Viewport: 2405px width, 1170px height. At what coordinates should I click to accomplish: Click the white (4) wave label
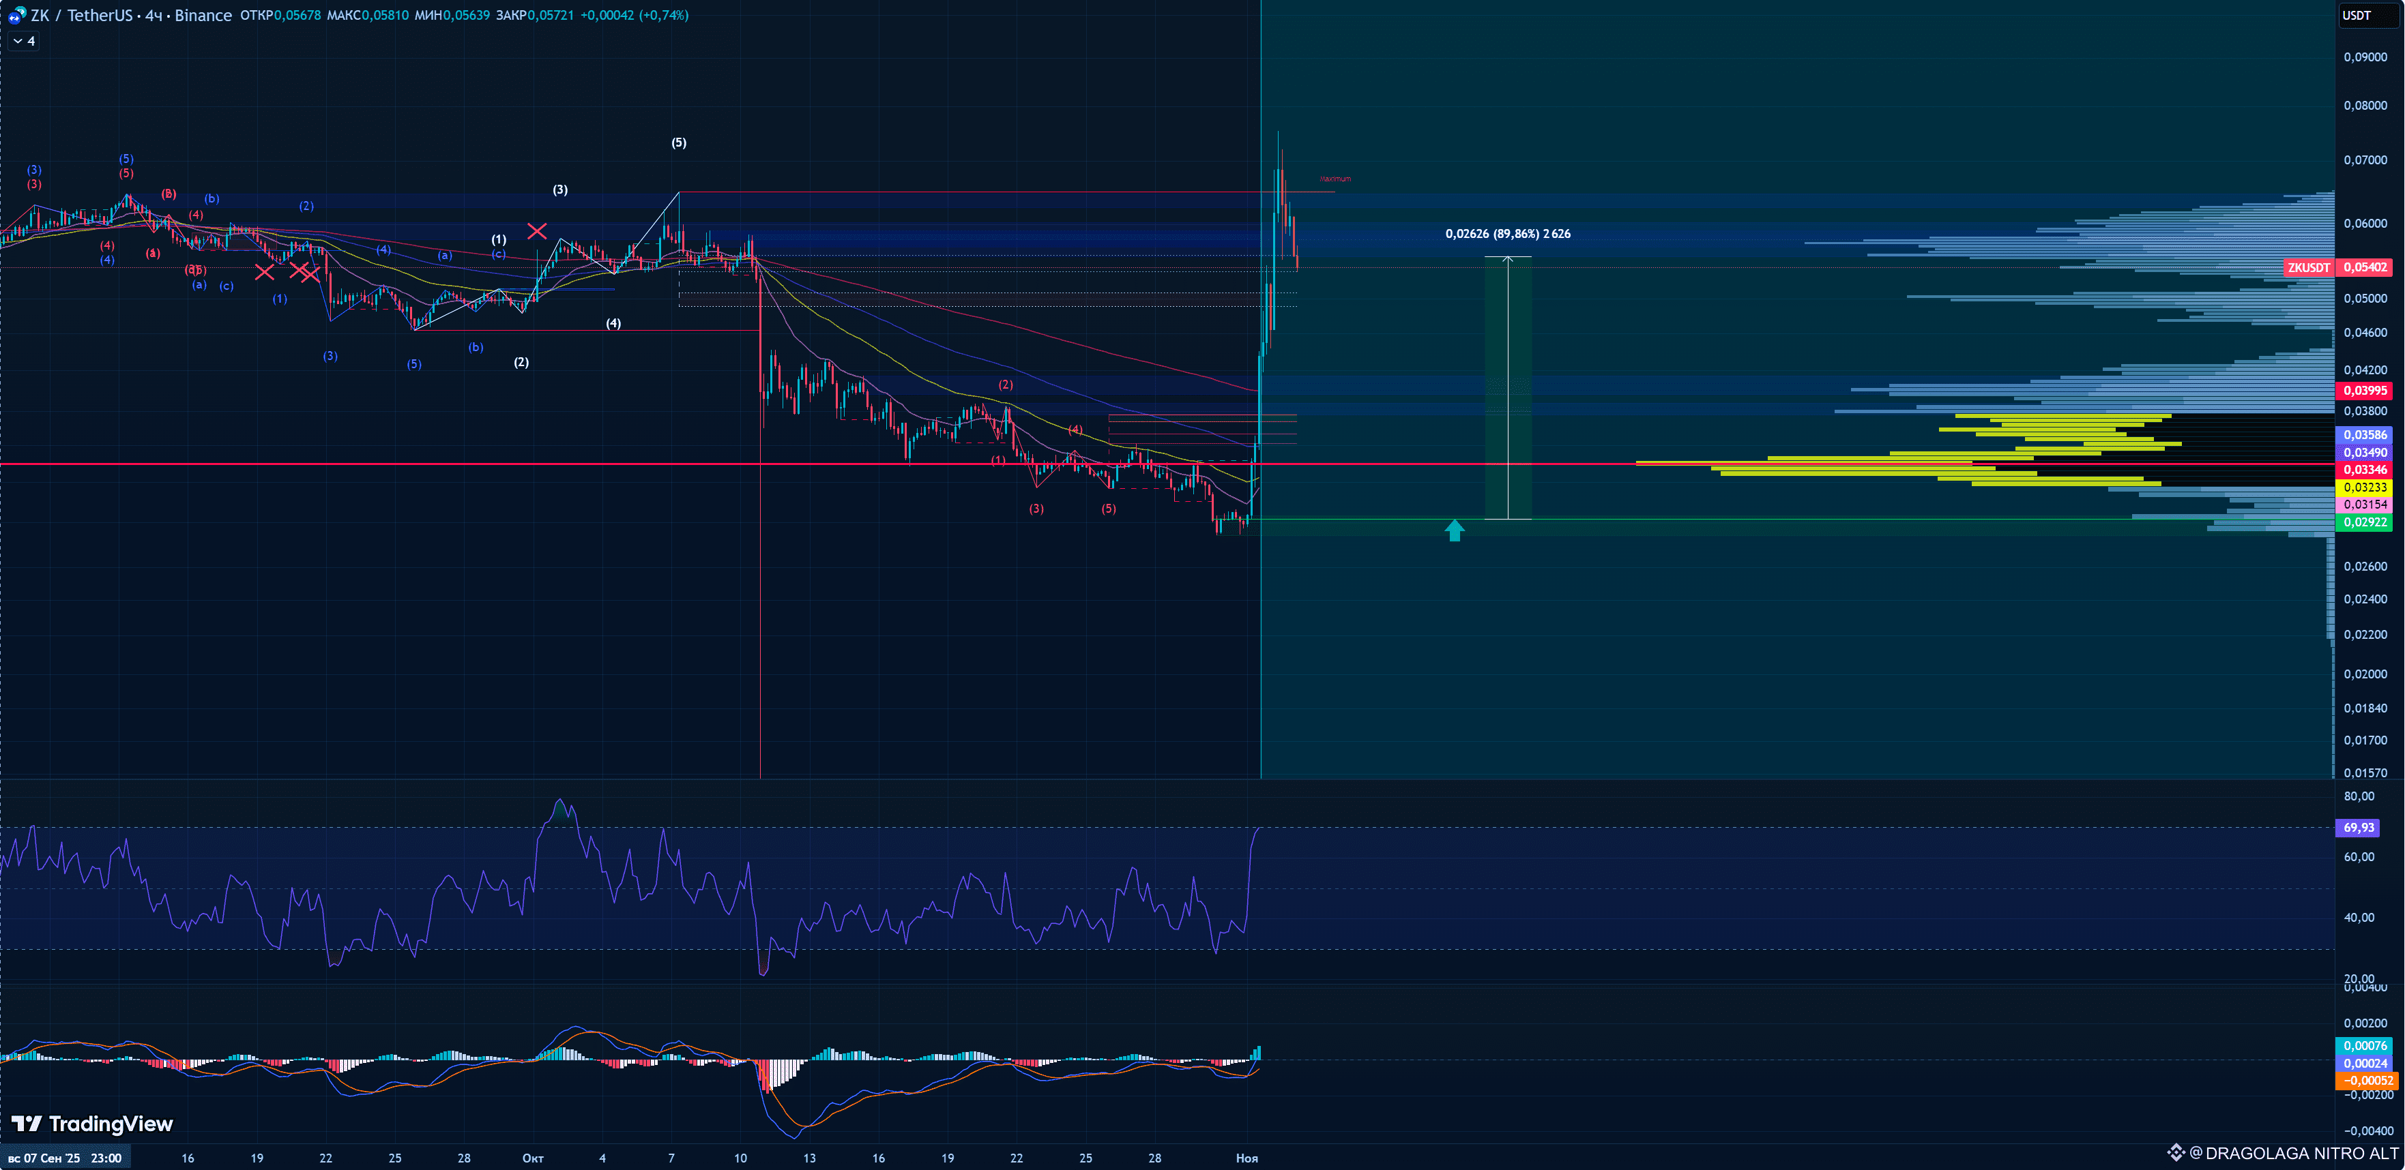613,324
